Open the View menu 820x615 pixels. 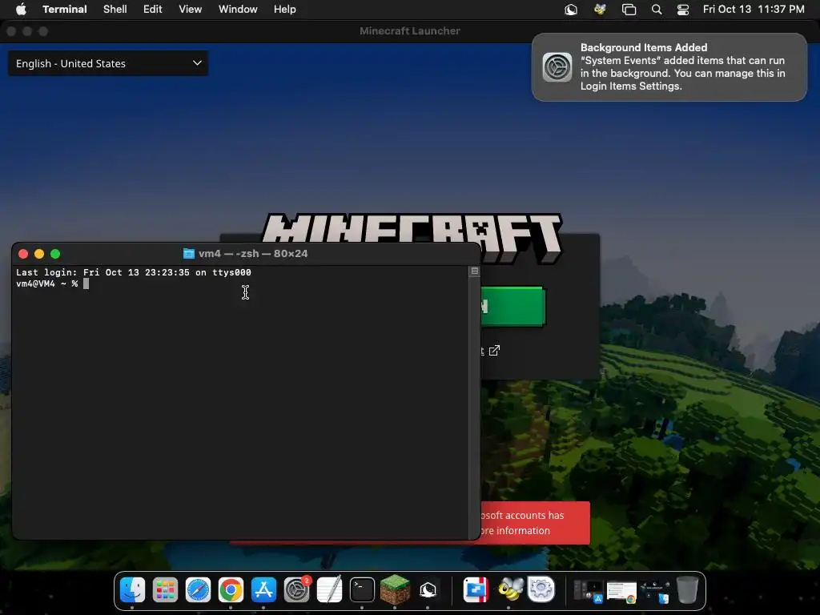pos(191,10)
